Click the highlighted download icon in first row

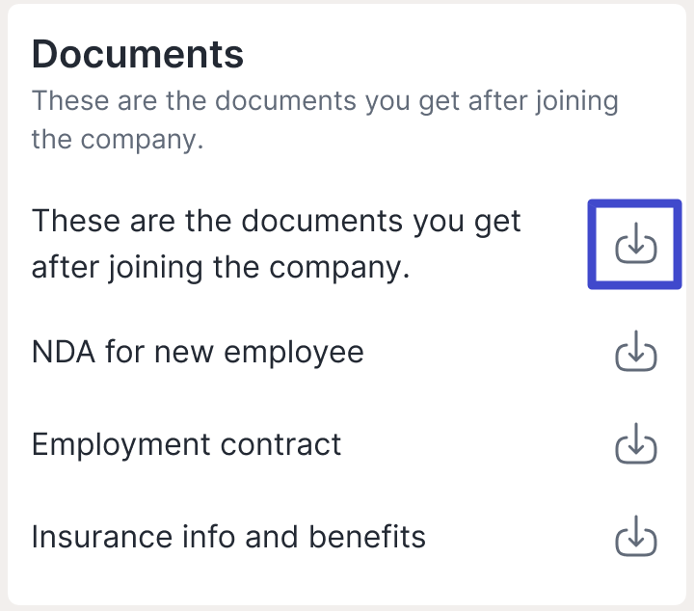click(636, 245)
